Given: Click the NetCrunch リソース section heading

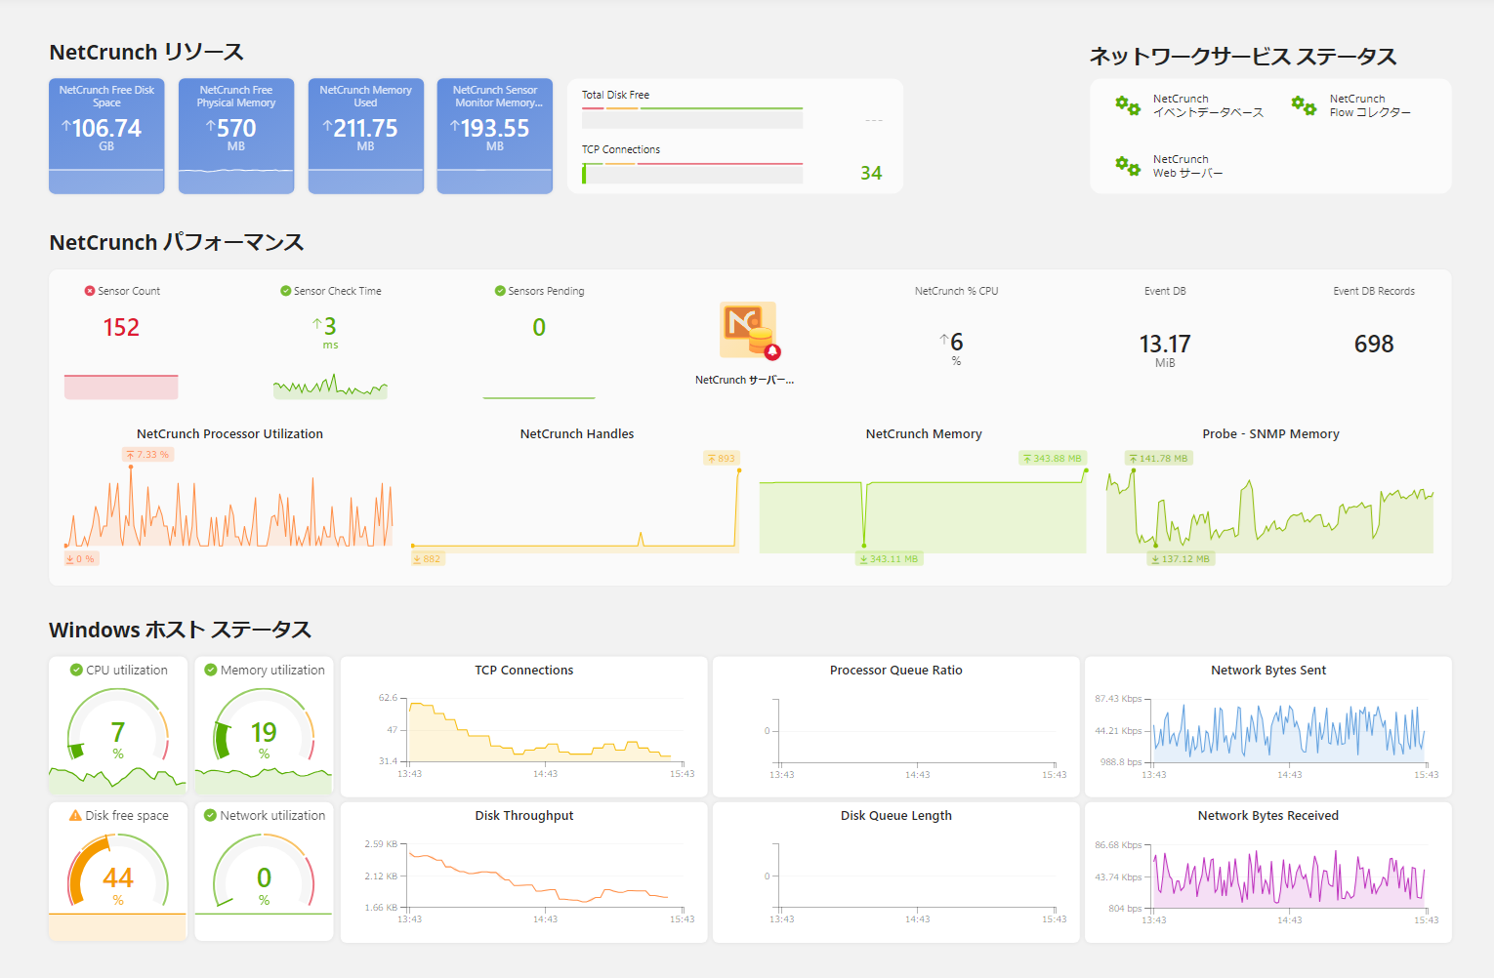Looking at the screenshot, I should tap(146, 52).
